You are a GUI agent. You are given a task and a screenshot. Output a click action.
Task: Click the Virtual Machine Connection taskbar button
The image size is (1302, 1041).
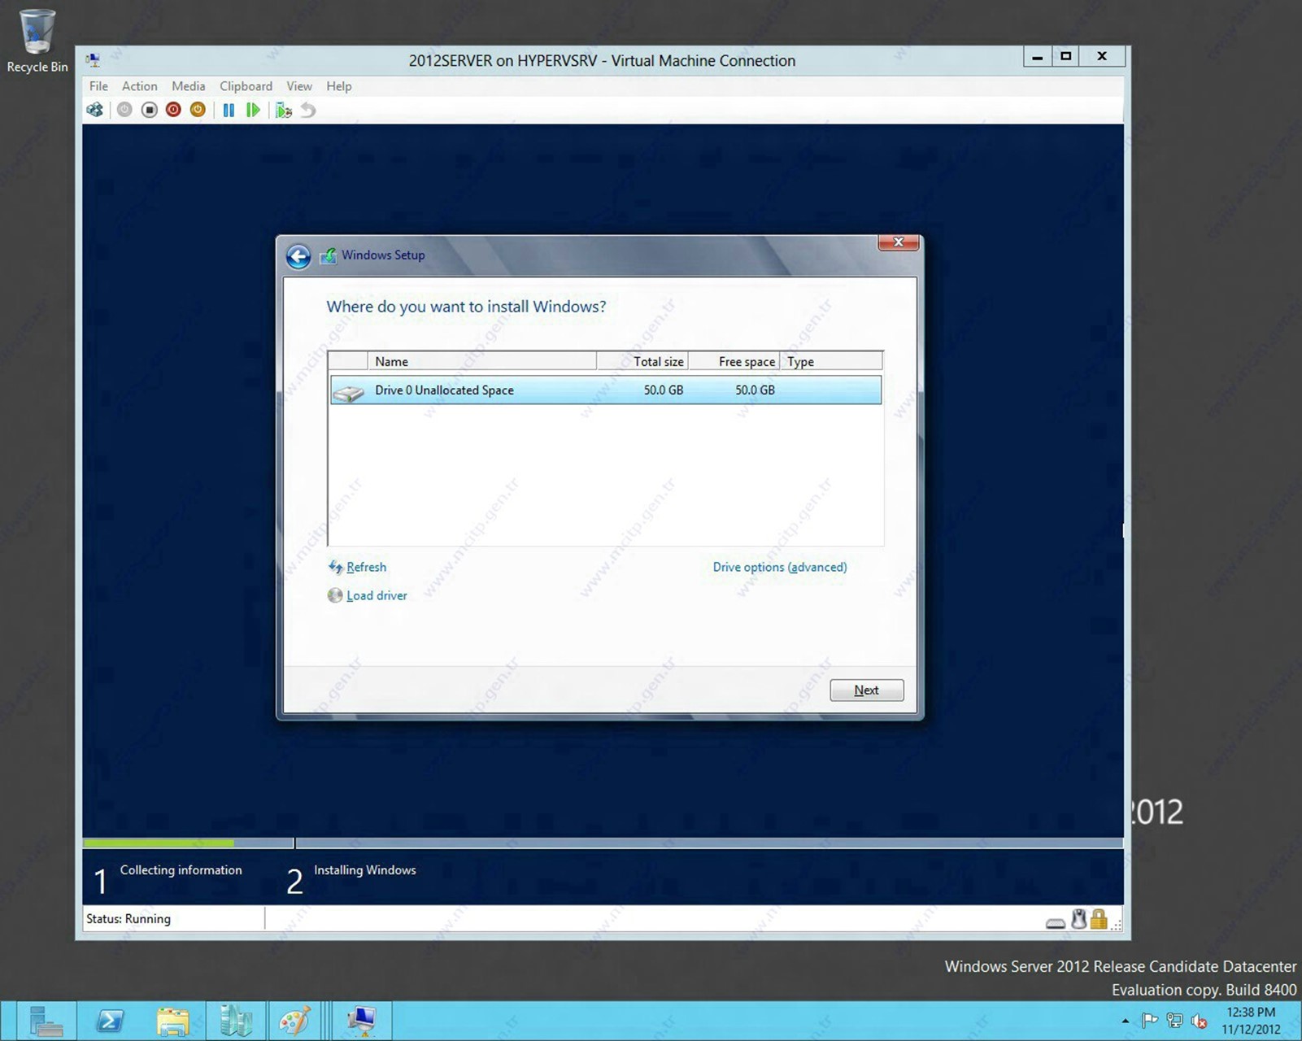click(x=361, y=1021)
